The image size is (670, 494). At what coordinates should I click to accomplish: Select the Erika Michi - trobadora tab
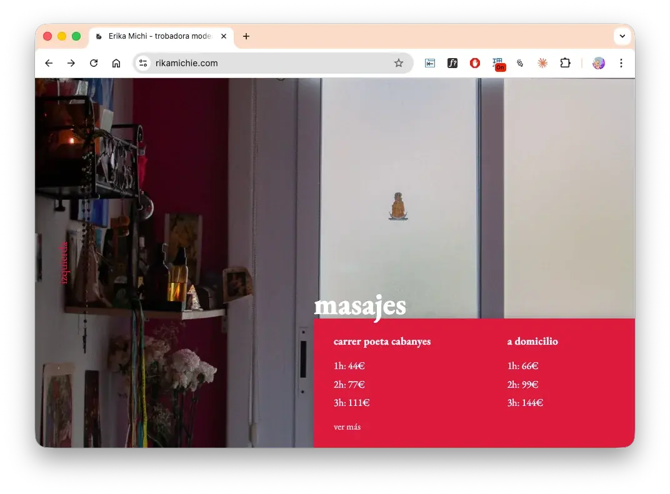coord(160,36)
